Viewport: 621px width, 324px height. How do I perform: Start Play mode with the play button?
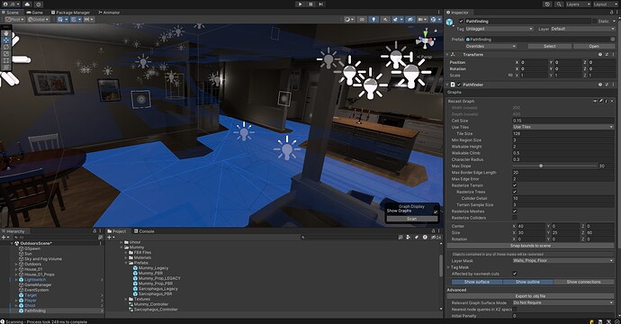point(300,4)
